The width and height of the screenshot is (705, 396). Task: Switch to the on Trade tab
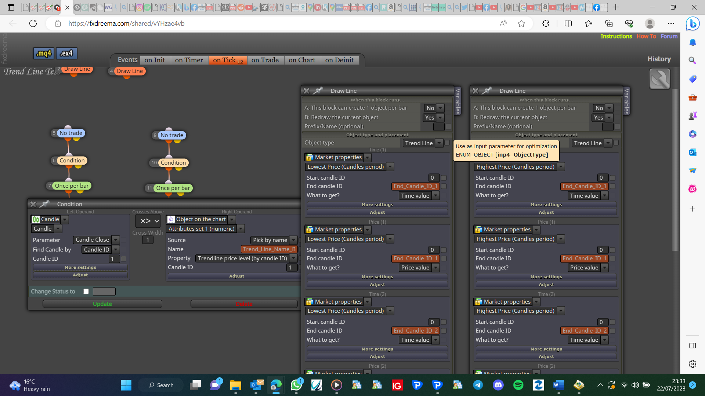265,60
